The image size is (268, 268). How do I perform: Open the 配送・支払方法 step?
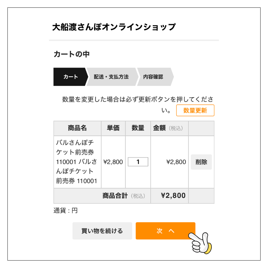point(111,77)
